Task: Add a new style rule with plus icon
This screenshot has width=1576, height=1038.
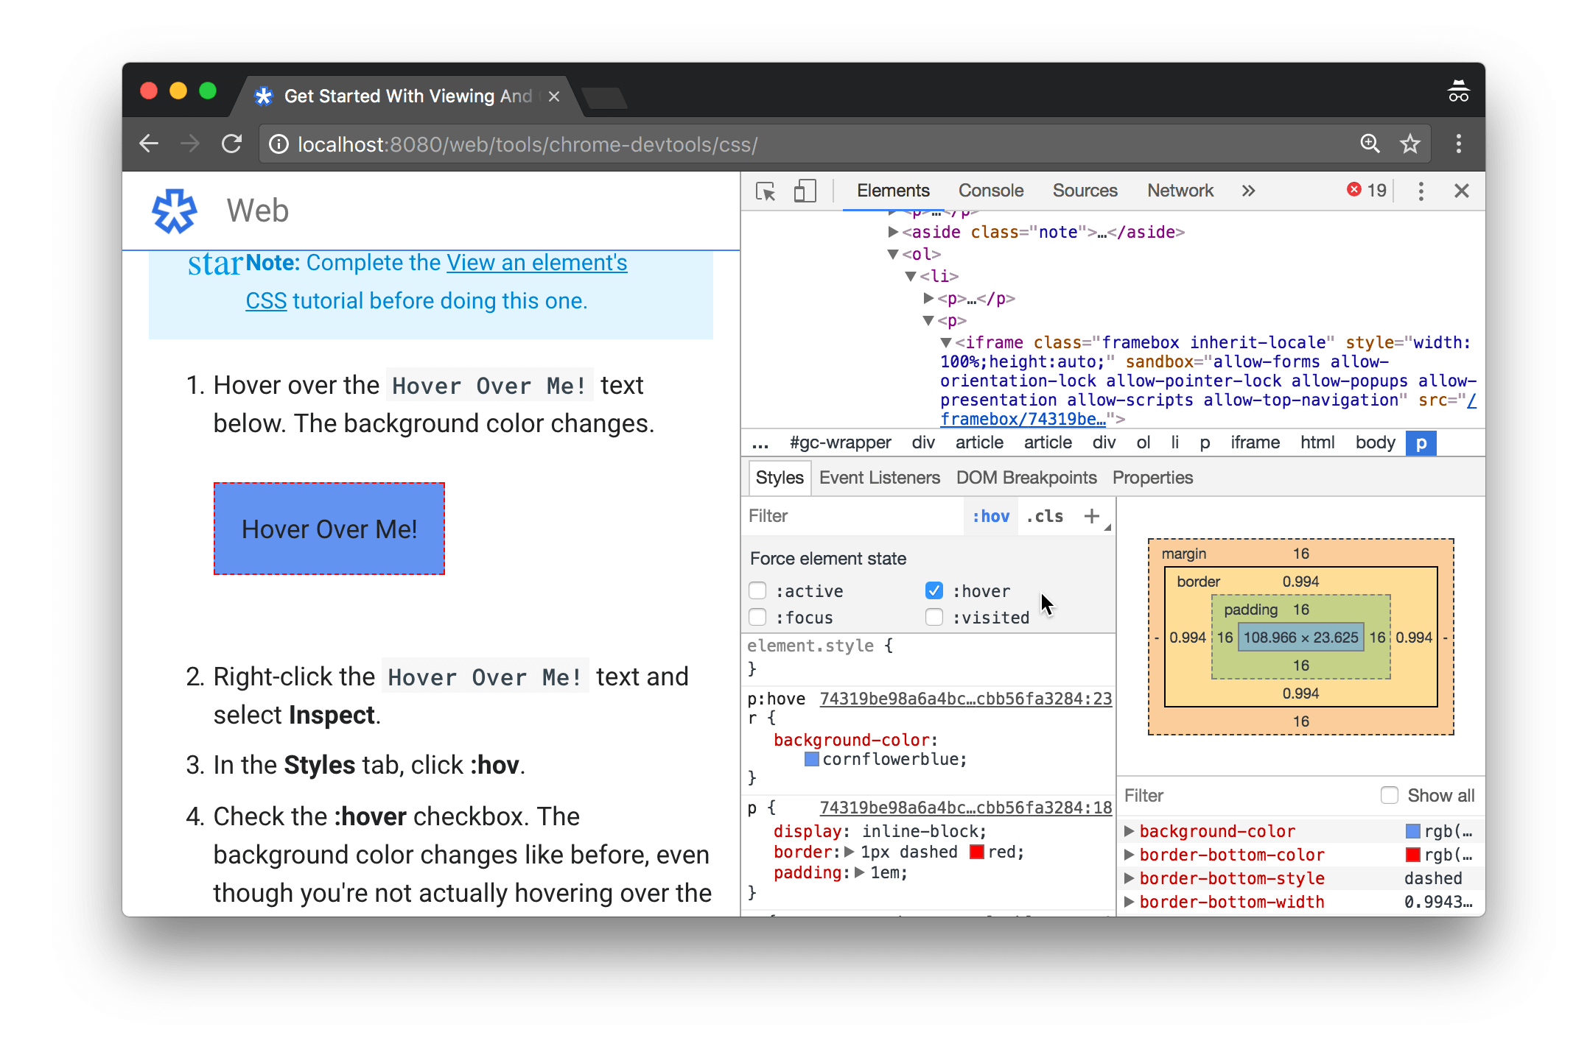Action: (1091, 515)
